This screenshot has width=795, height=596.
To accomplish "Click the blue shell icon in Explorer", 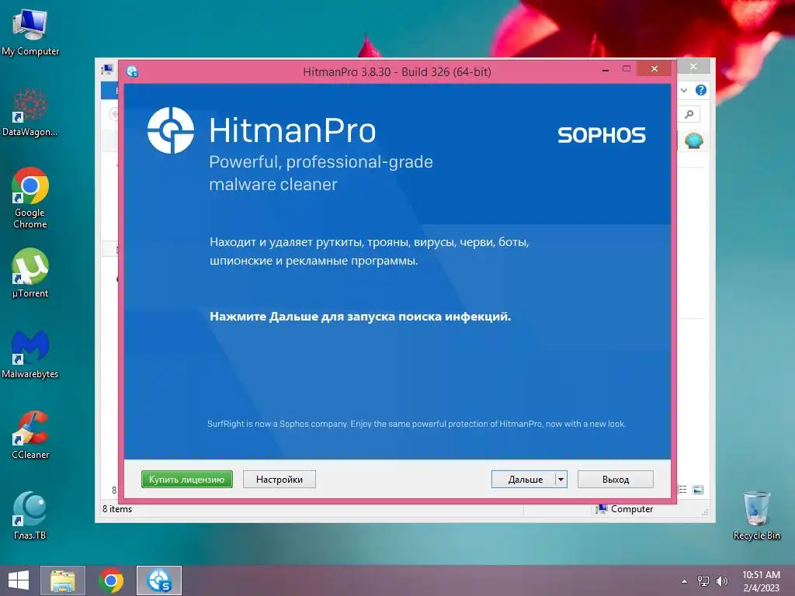I will pyautogui.click(x=693, y=140).
